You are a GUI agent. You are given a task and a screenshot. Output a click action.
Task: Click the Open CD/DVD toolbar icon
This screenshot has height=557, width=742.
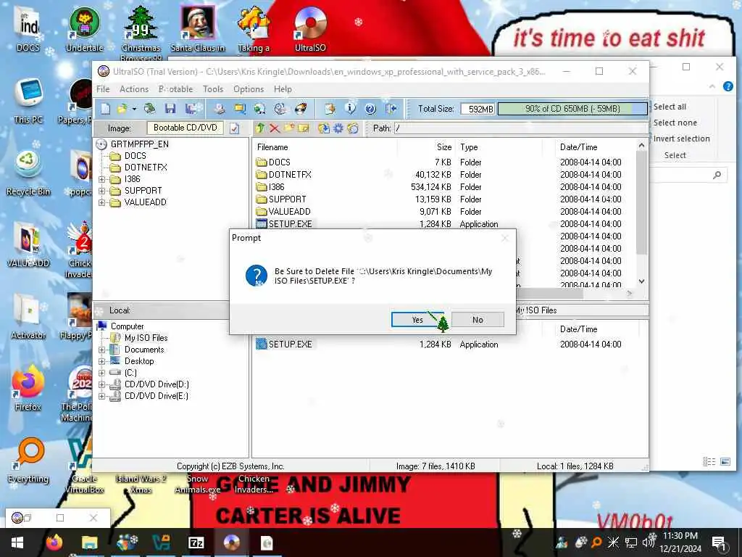tap(149, 109)
